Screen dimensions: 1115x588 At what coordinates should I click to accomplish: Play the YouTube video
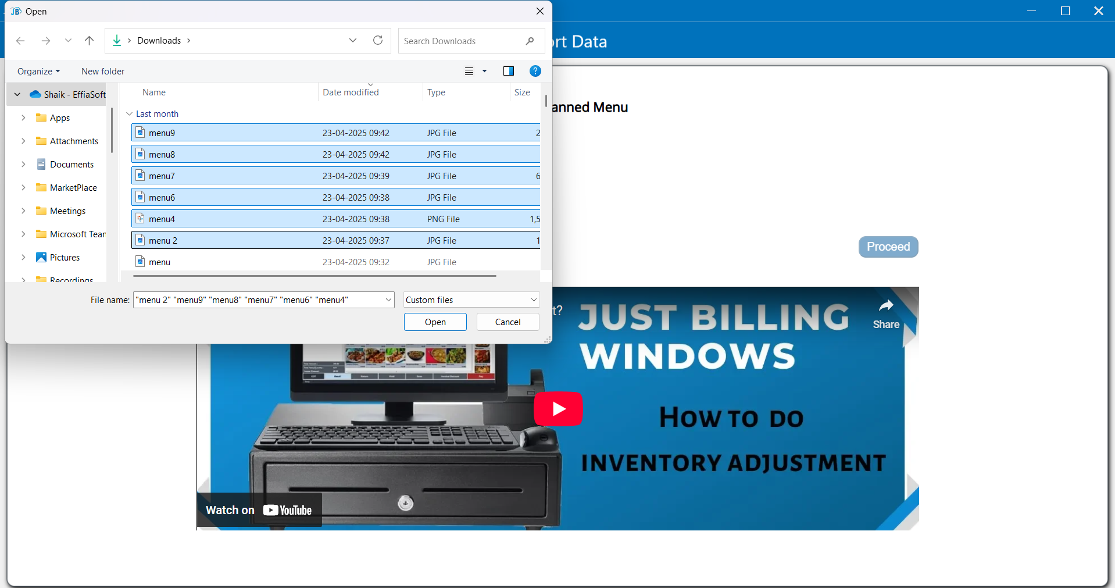click(558, 409)
